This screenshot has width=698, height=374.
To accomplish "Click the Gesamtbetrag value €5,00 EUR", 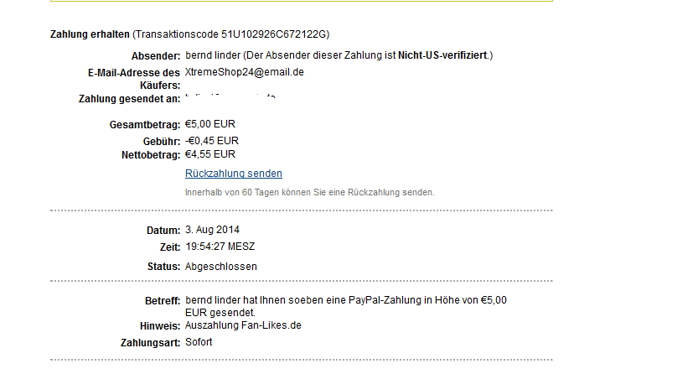I will (x=211, y=124).
